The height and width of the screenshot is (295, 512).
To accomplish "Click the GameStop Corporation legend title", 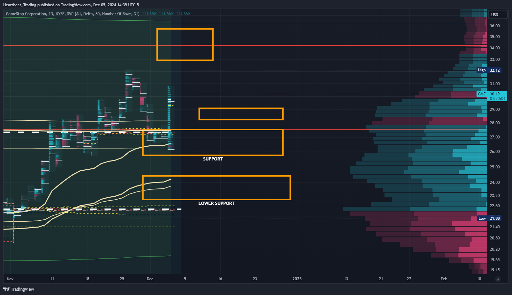I will click(x=26, y=14).
